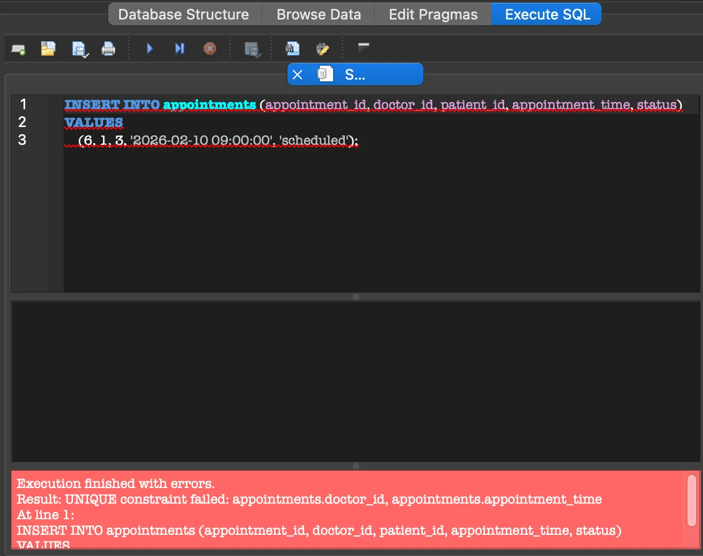Click the error message panel scrollbar
703x556 pixels.
point(692,500)
